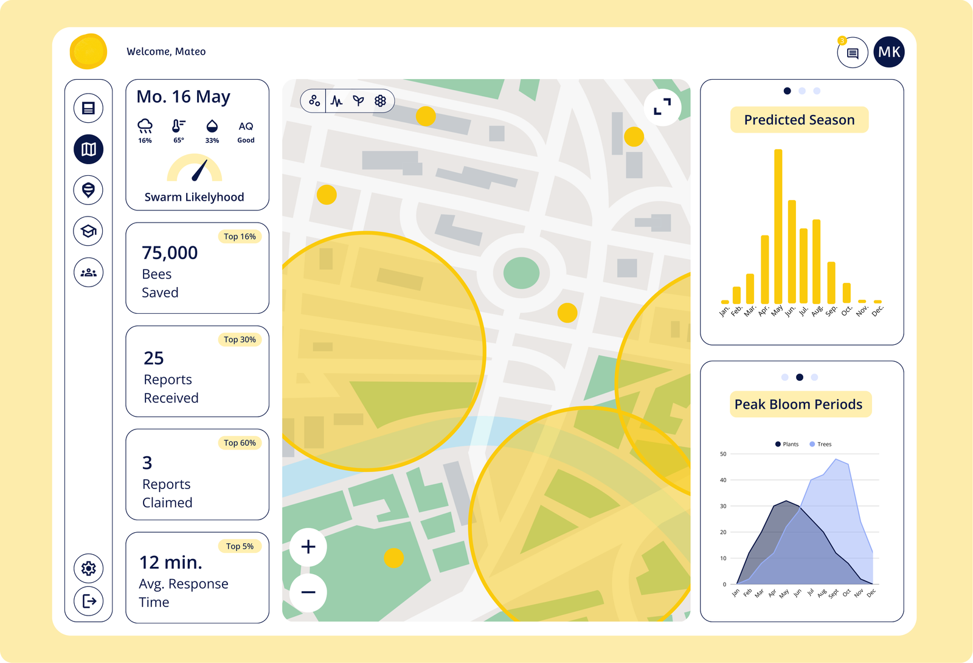
Task: Open the swarm location pins panel
Action: (x=88, y=189)
